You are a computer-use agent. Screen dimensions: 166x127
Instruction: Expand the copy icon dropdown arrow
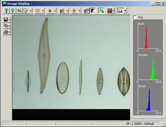pyautogui.click(x=10, y=26)
